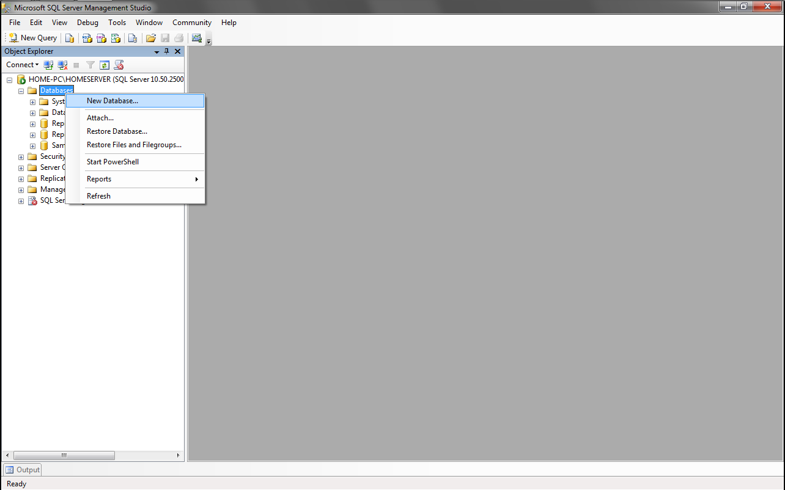Viewport: 785px width, 490px height.
Task: Open a Database Engine Query from toolbar
Action: coord(70,38)
